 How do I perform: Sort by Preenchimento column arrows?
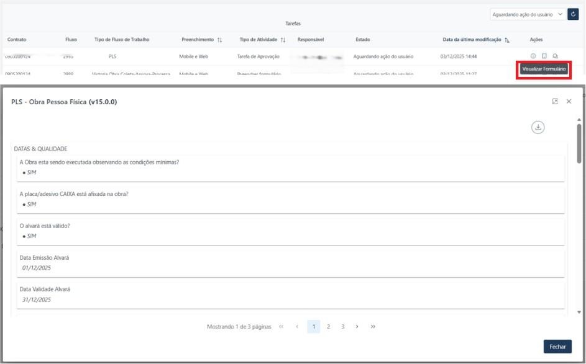click(x=219, y=40)
